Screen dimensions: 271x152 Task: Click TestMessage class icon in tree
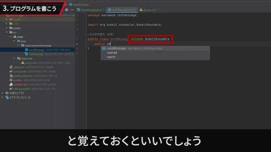click(x=27, y=54)
